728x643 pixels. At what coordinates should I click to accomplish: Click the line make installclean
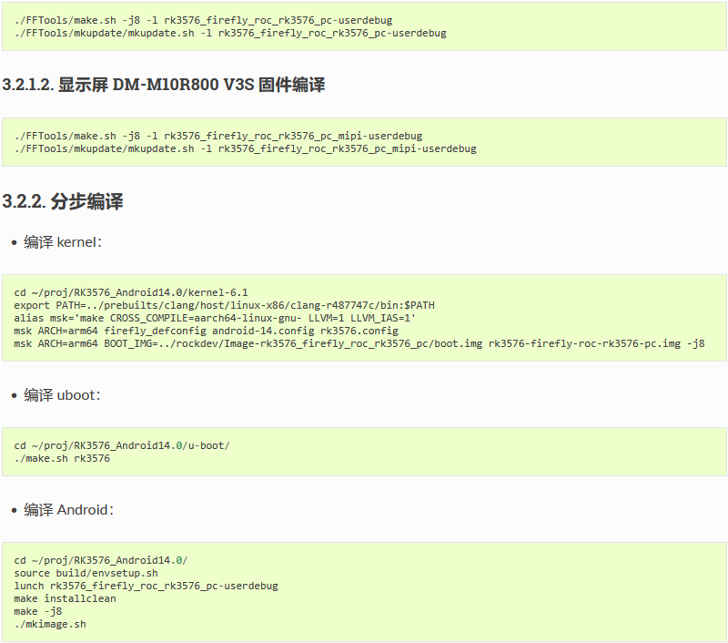tap(65, 599)
